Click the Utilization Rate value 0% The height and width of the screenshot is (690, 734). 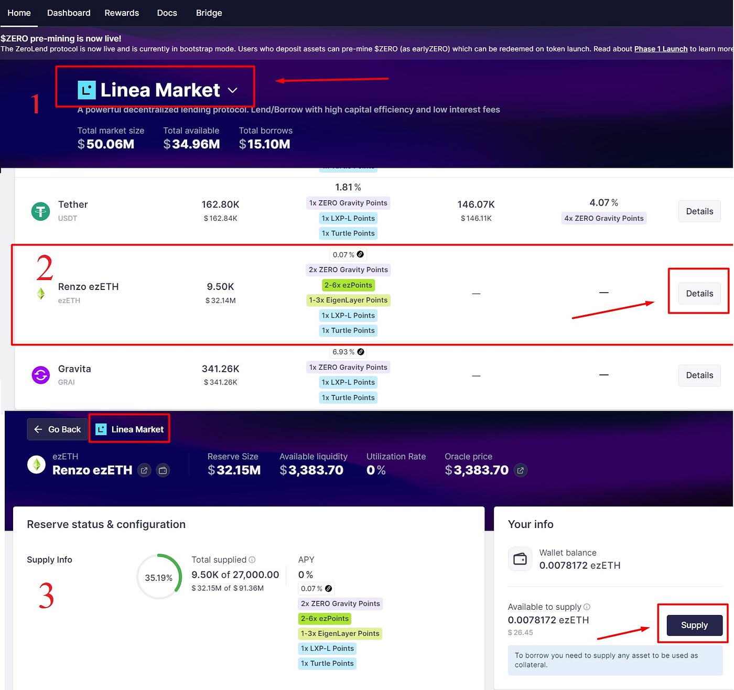coord(376,470)
